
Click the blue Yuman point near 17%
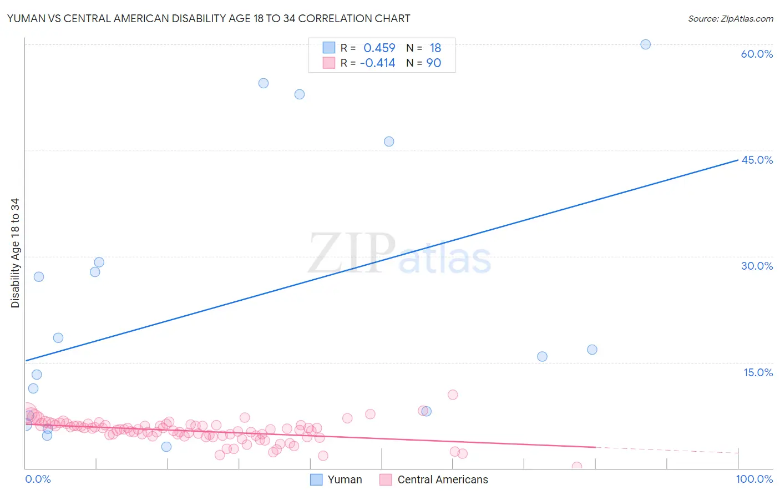(x=592, y=350)
